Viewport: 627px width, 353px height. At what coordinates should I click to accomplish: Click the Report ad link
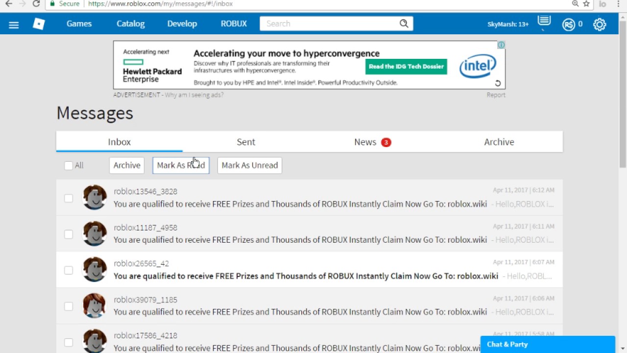(496, 95)
